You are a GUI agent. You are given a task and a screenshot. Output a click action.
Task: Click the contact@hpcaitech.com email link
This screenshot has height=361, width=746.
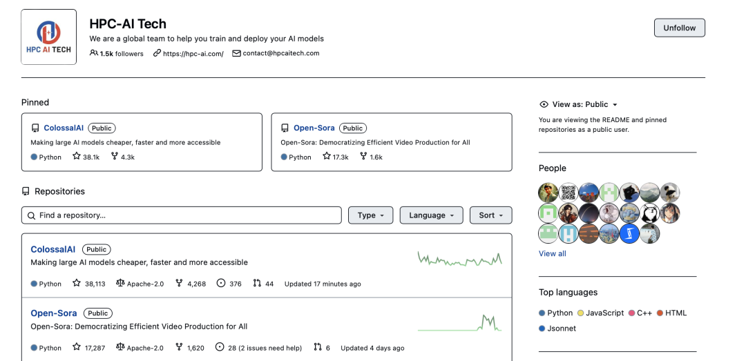[x=280, y=53]
